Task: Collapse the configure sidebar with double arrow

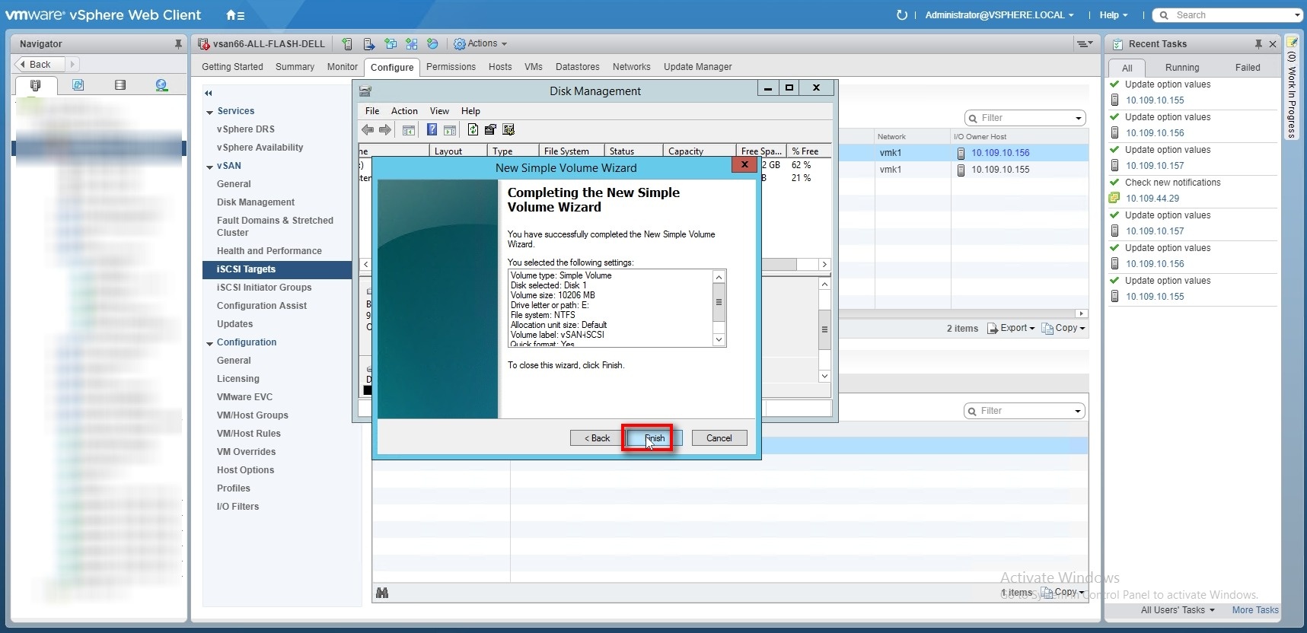Action: coord(208,93)
